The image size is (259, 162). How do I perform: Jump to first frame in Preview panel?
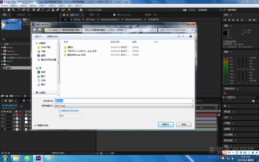225,20
